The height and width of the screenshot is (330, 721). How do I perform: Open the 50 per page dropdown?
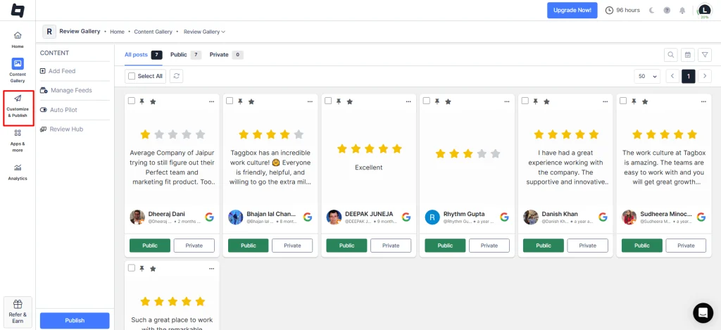coord(647,76)
